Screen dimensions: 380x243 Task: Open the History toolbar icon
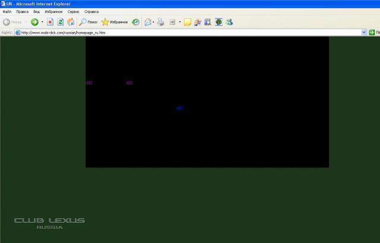pyautogui.click(x=136, y=22)
